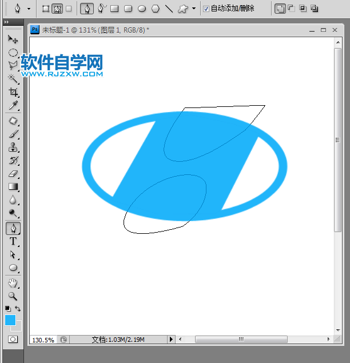Click the vertical scrollbar thumb
The image size is (350, 363).
(338, 140)
